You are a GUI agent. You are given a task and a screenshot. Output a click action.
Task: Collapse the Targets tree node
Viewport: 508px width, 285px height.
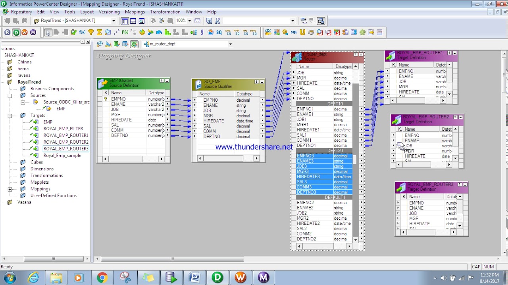pyautogui.click(x=10, y=116)
